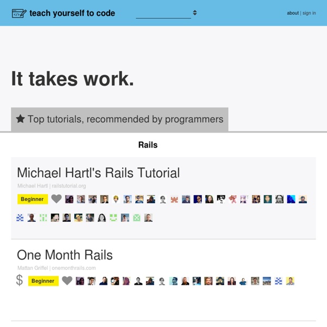The image size is (327, 327).
Task: Click the Mattan Griffel | onemonthrails.com byline
Action: pos(57,268)
